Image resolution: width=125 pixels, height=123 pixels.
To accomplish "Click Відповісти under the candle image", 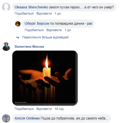I will (x=44, y=109).
